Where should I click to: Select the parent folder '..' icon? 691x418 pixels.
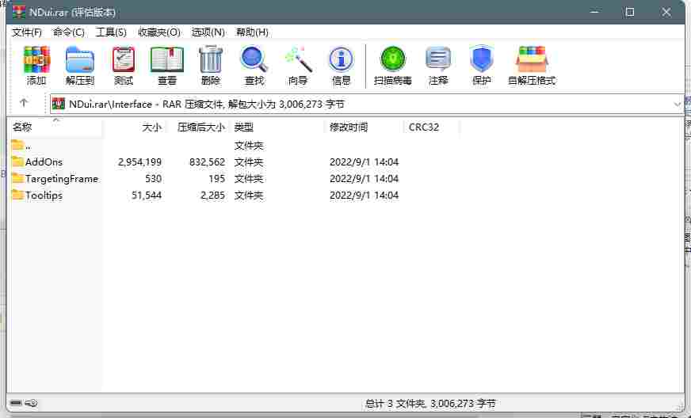click(17, 144)
